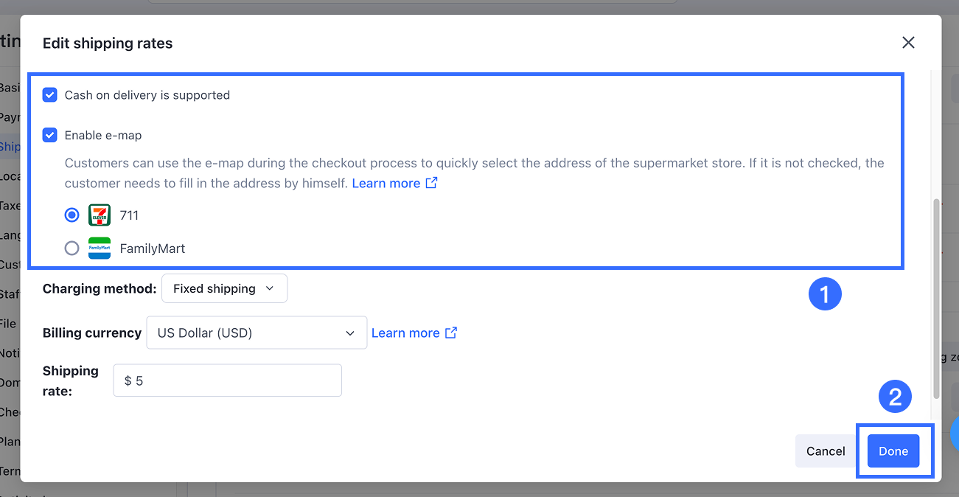959x497 pixels.
Task: Uncheck Cash on delivery is supported
Action: 50,95
